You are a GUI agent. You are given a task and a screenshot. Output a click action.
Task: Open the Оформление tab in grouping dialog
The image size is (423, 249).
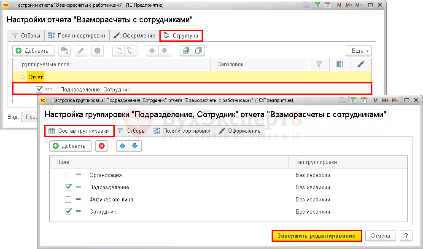tap(240, 131)
